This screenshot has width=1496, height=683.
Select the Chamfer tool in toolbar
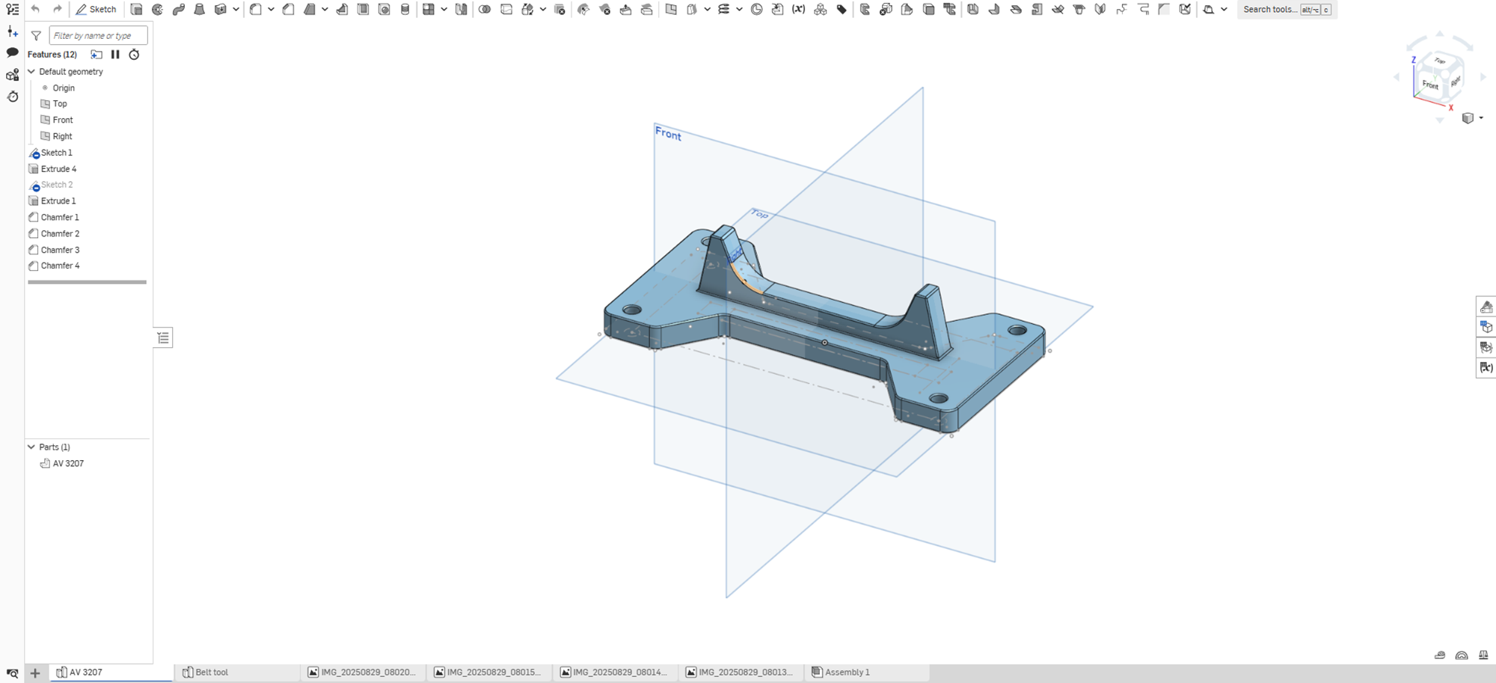(x=288, y=10)
